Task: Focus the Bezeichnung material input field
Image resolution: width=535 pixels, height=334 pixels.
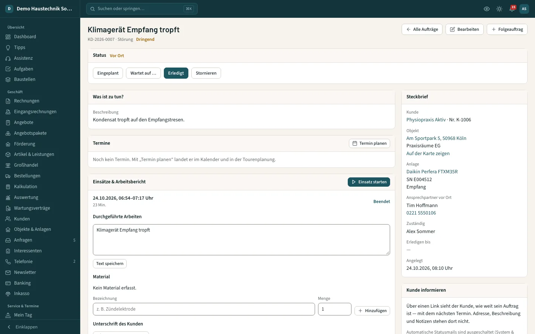Action: (x=204, y=309)
